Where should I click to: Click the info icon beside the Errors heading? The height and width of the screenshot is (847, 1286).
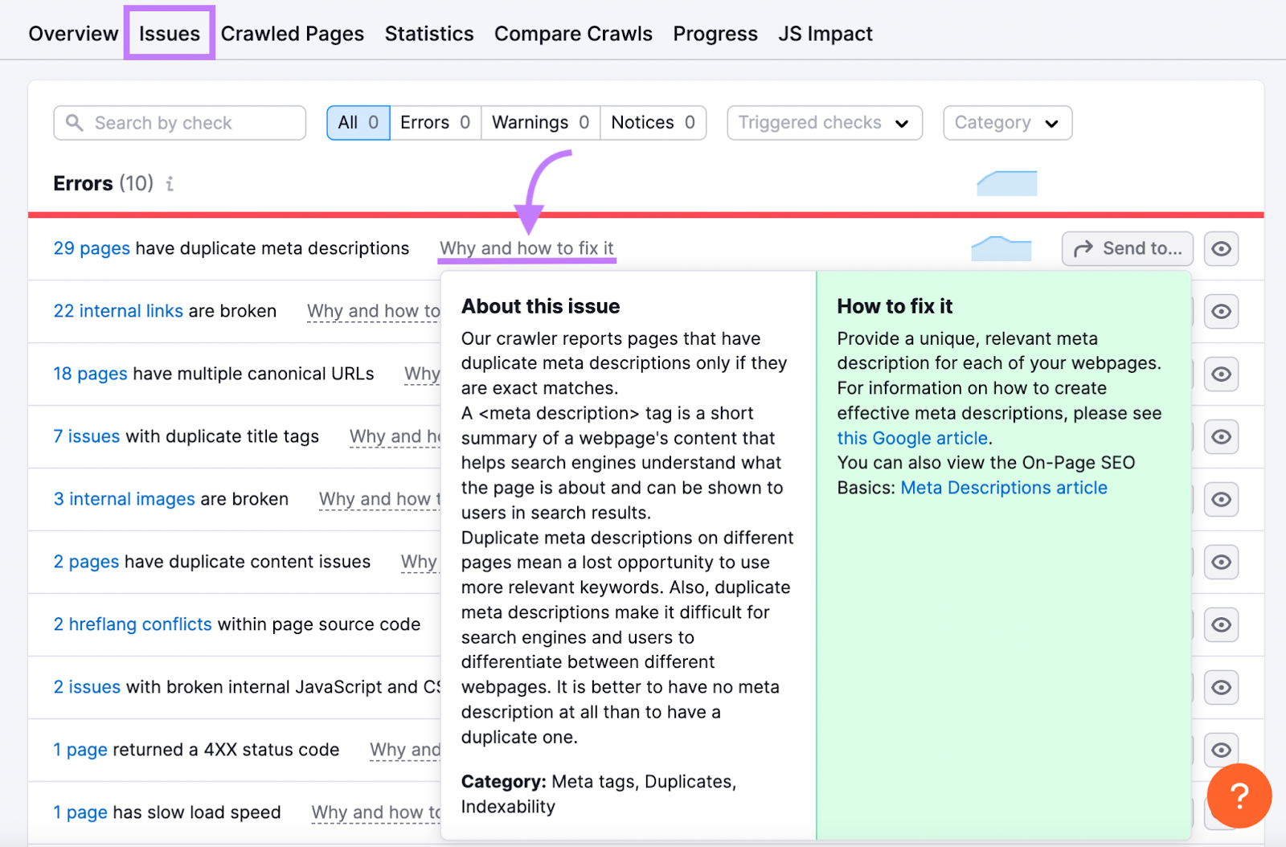[168, 183]
